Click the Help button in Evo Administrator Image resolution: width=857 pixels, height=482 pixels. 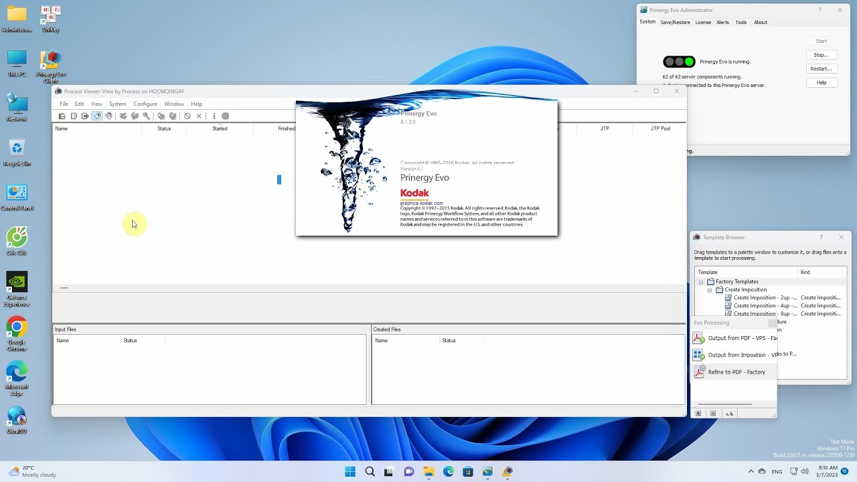click(x=821, y=83)
